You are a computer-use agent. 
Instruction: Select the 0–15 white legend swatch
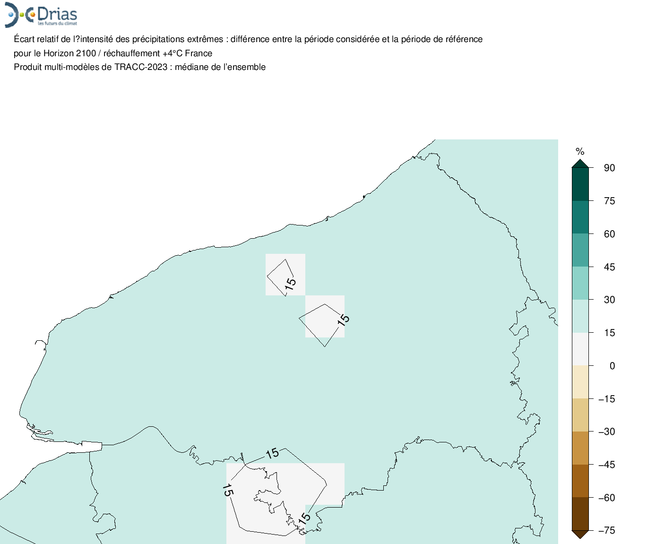[x=580, y=349]
